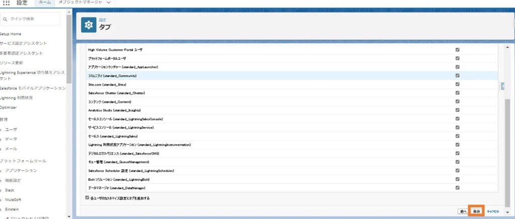This screenshot has width=515, height=219.
Task: Toggle the Analytics Studio checkbox
Action: (457, 110)
